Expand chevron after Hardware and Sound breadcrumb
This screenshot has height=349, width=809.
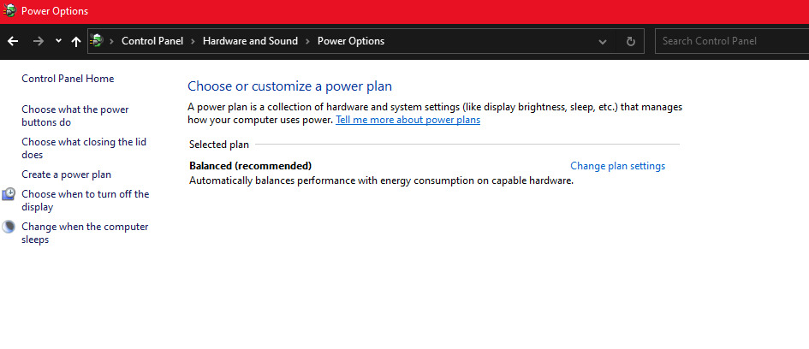pos(307,41)
